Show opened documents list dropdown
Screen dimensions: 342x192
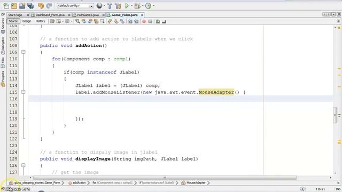(333, 14)
